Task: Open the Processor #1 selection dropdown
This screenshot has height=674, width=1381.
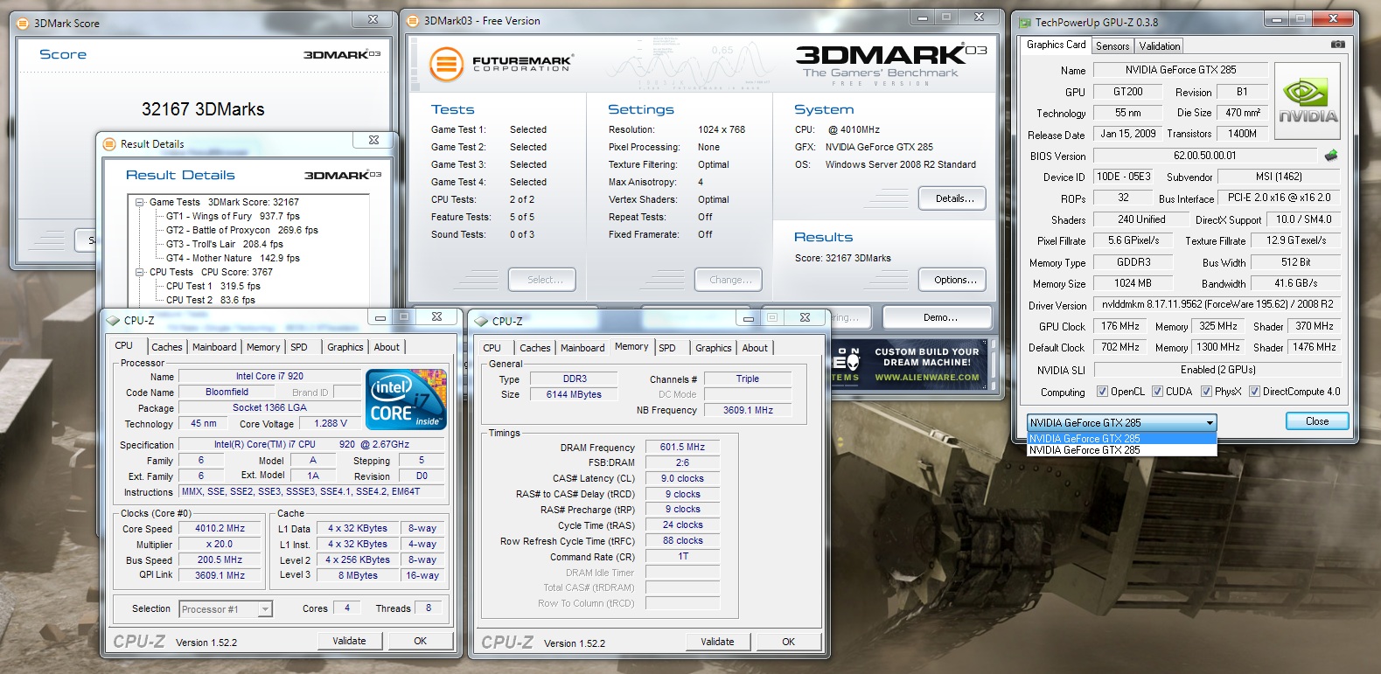Action: (226, 609)
